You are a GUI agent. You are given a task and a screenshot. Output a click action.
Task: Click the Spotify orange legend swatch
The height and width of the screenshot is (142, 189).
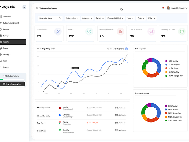point(166,72)
